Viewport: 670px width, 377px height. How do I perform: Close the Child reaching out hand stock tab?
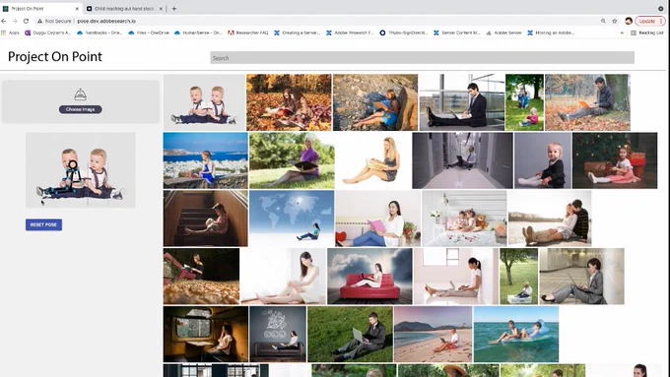click(161, 9)
